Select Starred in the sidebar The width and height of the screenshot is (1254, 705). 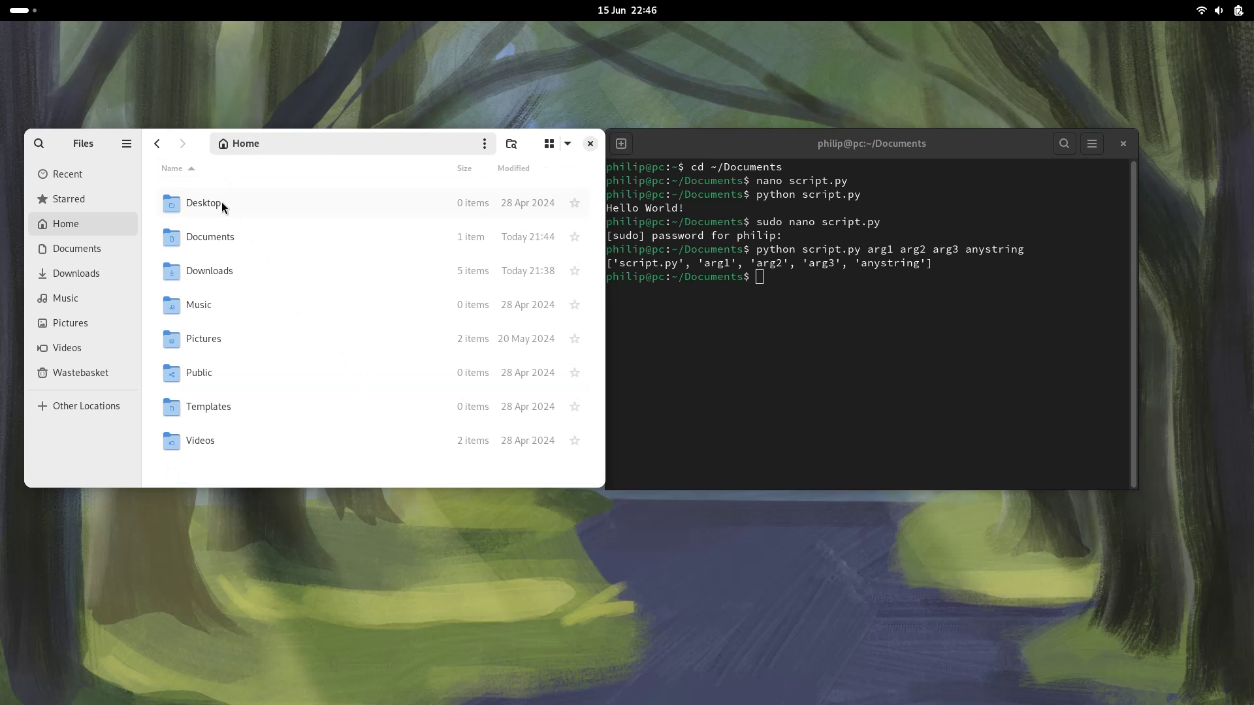pyautogui.click(x=83, y=199)
